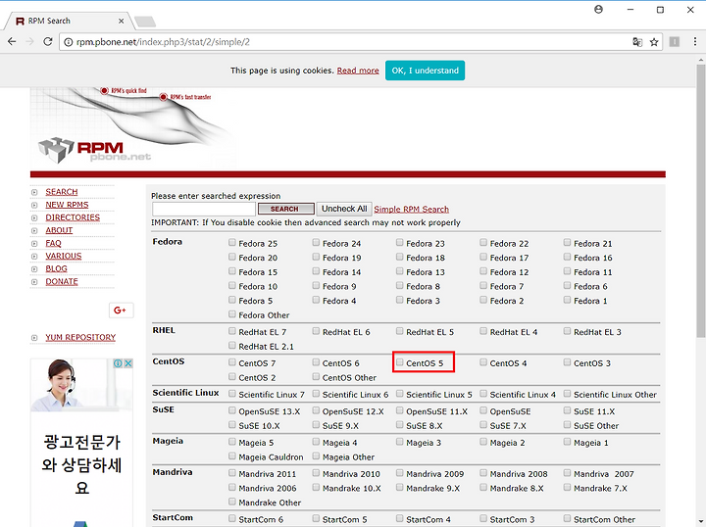
Task: Click the vertical page scrollbar thumb
Action: [701, 201]
